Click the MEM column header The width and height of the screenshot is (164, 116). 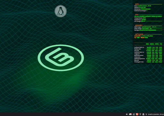coord(147,44)
